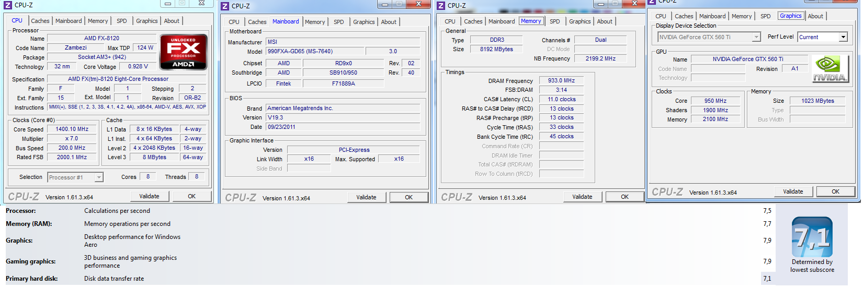This screenshot has height=288, width=863.
Task: Go to About tab in the Memory window
Action: click(x=605, y=21)
